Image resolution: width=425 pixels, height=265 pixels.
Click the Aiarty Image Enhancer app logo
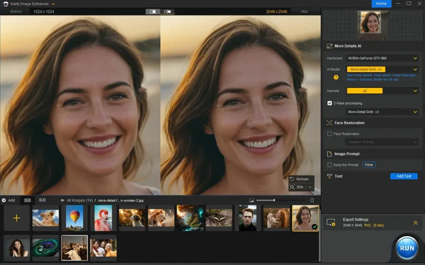[5, 4]
